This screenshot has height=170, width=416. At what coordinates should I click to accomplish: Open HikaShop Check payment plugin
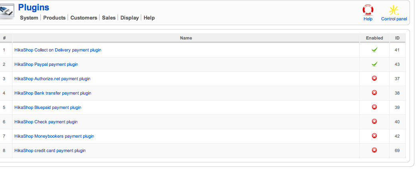46,122
